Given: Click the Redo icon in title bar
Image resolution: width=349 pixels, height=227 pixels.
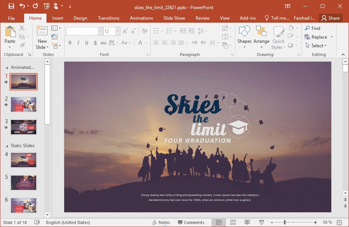Looking at the screenshot, I should coord(36,6).
